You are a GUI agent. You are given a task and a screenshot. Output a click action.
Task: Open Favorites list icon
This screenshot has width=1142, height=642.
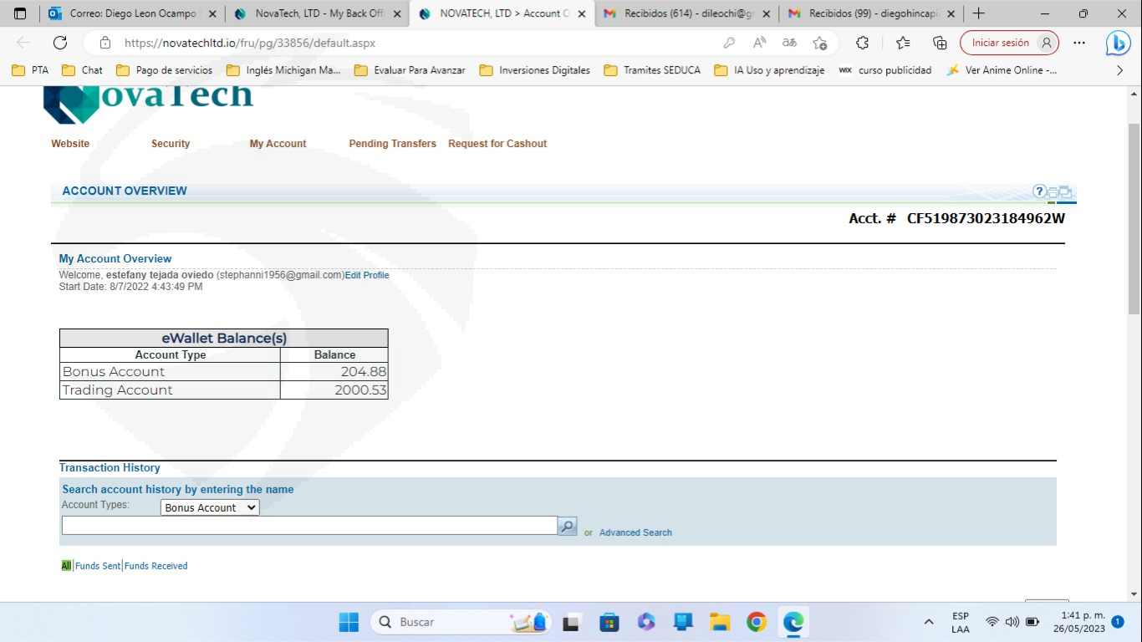(x=903, y=43)
